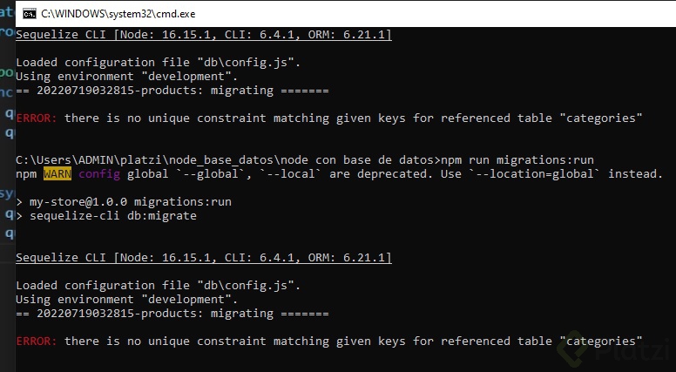Select the magenta word config
This screenshot has height=372, width=676.
(x=98, y=173)
